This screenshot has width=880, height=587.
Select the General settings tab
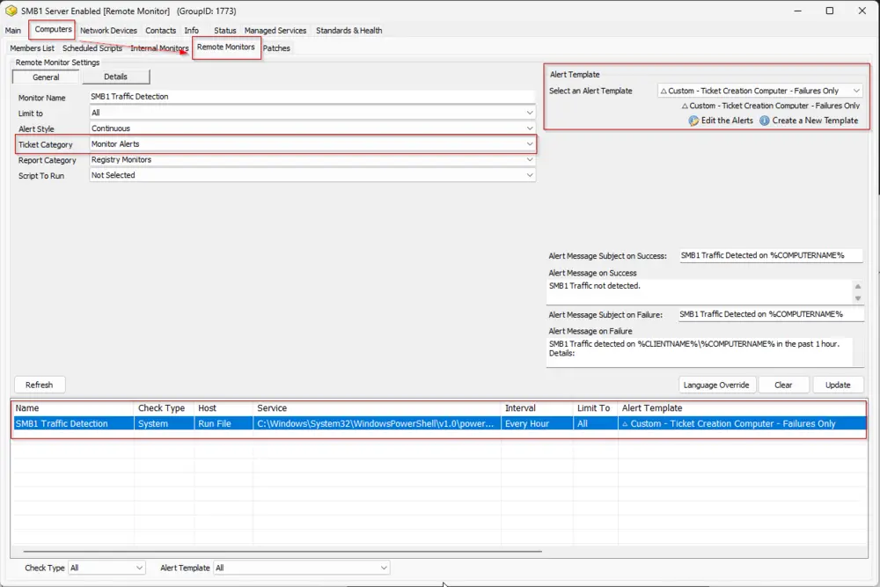coord(46,77)
